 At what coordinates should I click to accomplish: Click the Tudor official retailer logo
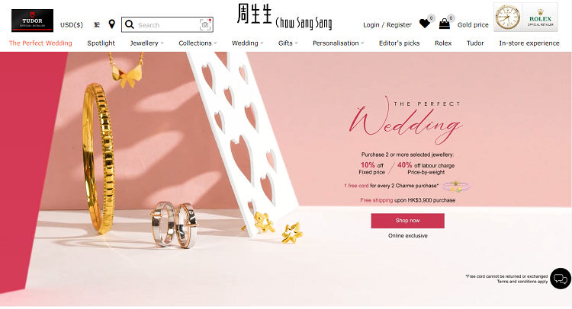click(33, 21)
